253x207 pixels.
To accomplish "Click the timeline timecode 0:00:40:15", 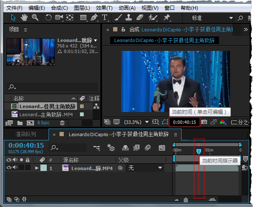I will click(x=26, y=145).
